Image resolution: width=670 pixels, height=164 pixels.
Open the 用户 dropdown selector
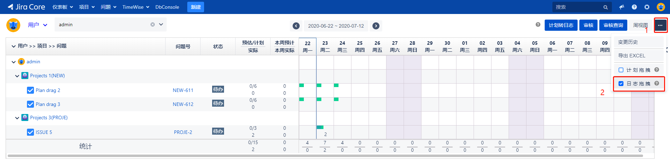37,25
